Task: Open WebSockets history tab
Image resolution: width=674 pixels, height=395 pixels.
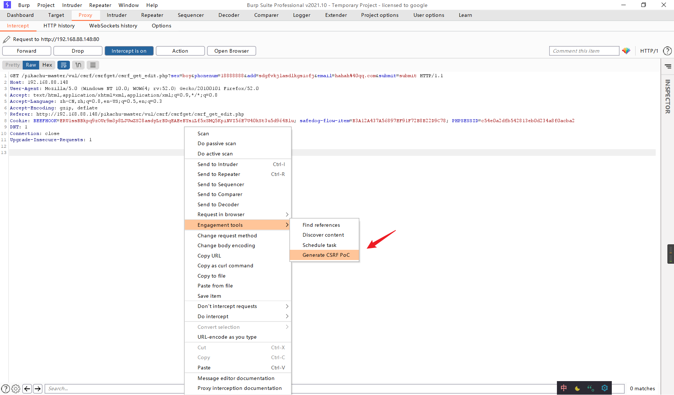Action: [113, 26]
